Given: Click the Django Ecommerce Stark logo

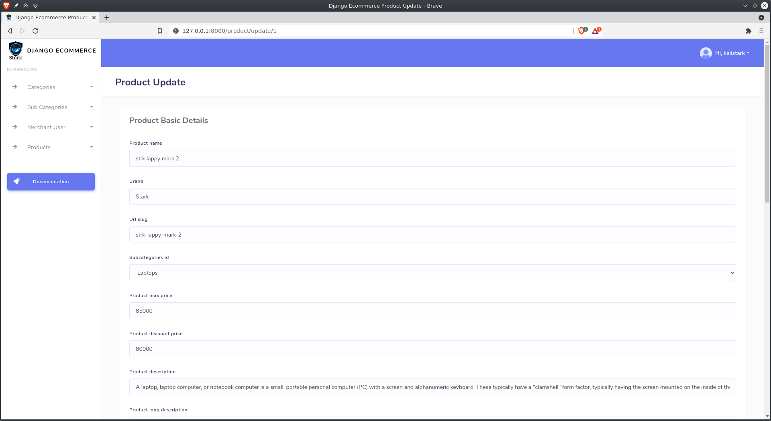Looking at the screenshot, I should pos(16,51).
